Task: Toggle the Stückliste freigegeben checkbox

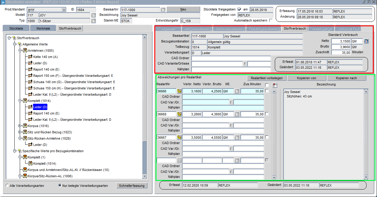Action: point(239,10)
